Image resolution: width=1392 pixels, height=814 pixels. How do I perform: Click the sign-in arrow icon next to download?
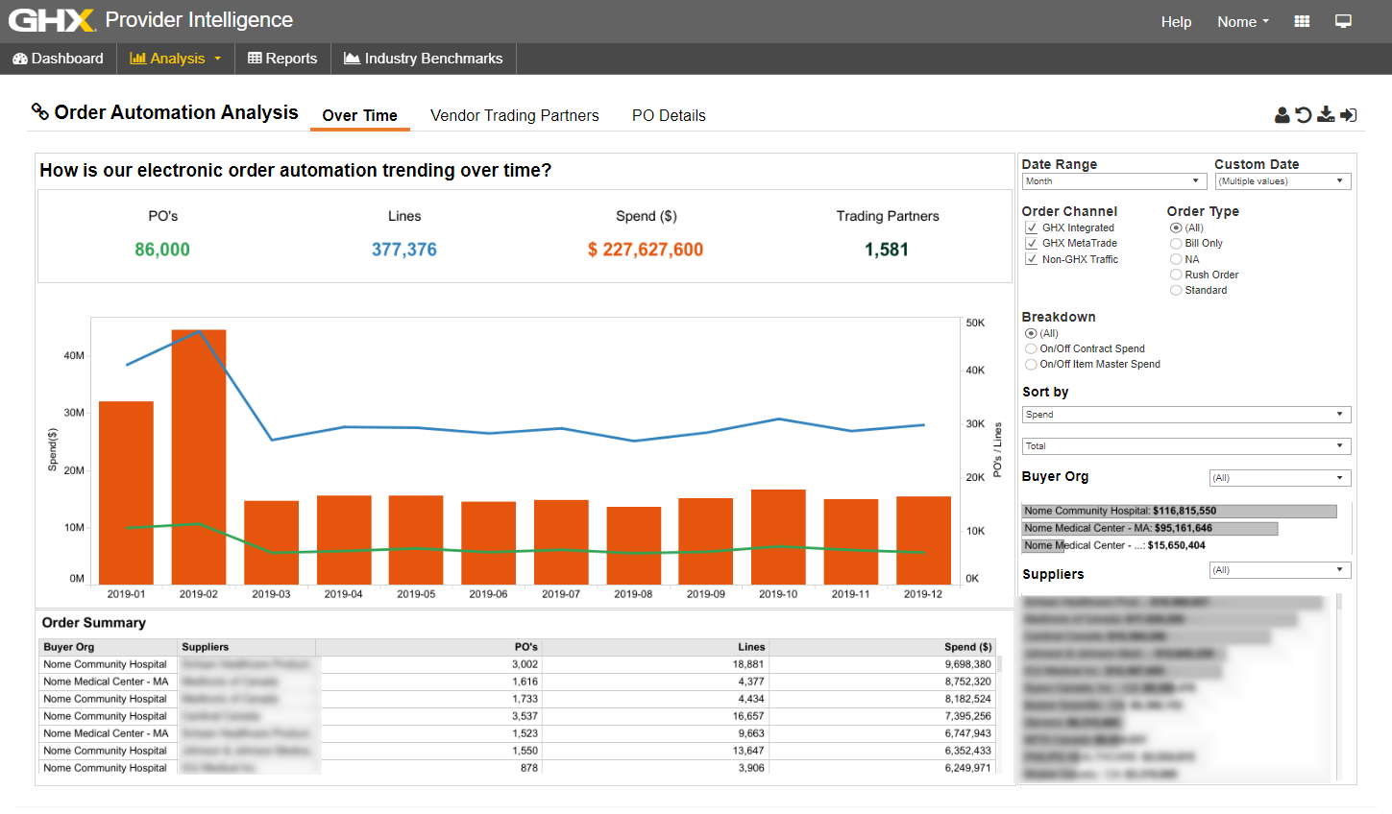(x=1349, y=115)
